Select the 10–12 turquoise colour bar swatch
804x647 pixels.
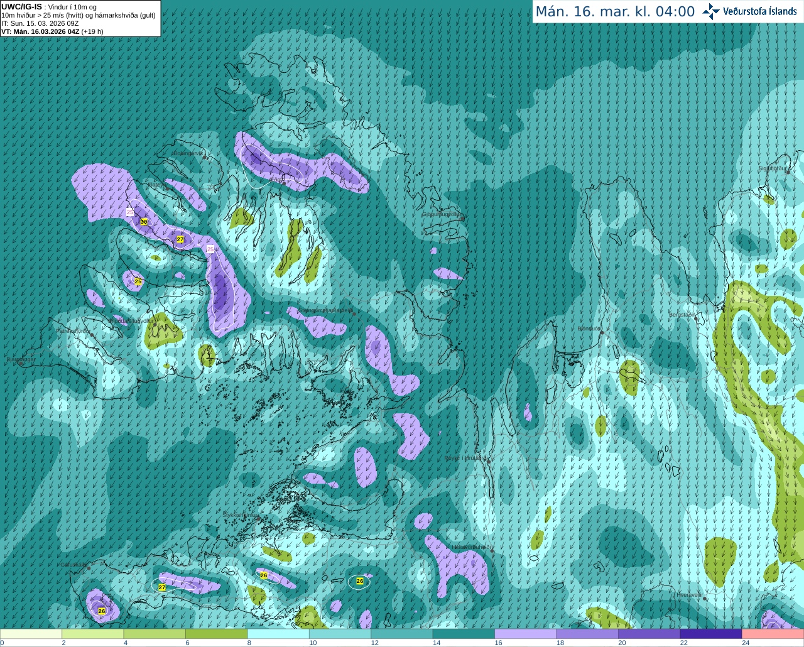tap(340, 634)
